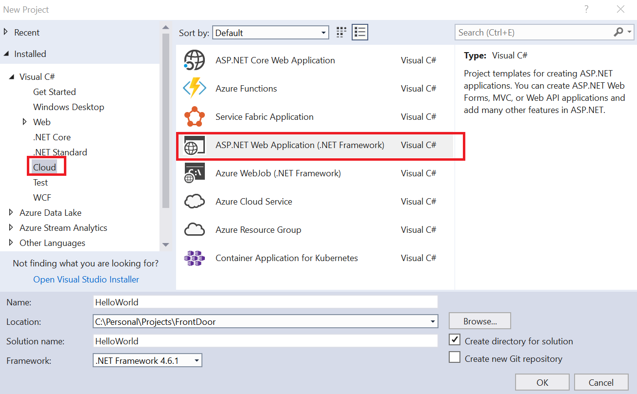The width and height of the screenshot is (637, 394).
Task: Select Azure WebJob (.NET Framework) name
Action: tap(278, 173)
